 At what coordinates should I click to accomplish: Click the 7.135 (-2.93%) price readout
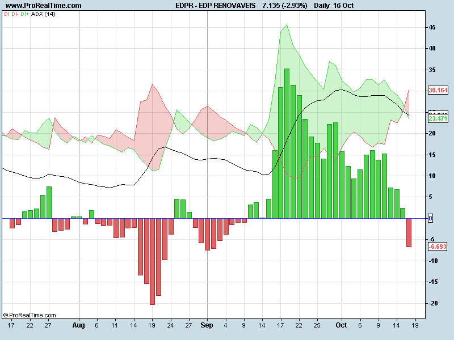285,6
